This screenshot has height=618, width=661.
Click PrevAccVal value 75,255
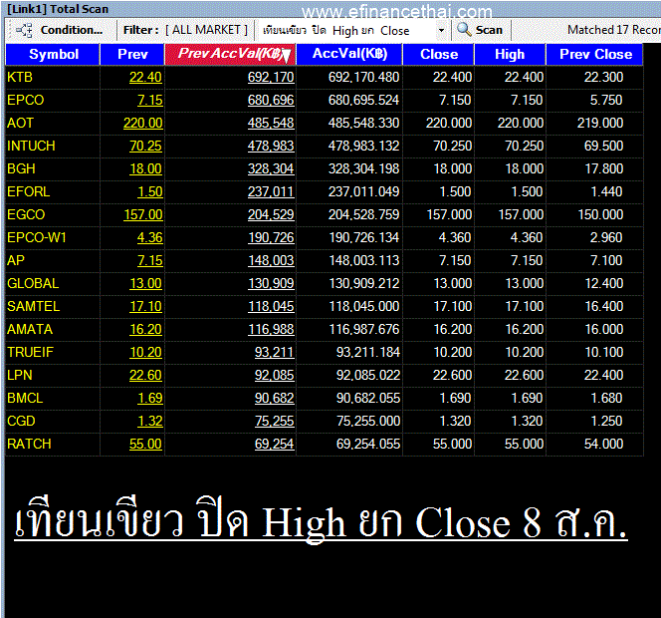(x=274, y=421)
